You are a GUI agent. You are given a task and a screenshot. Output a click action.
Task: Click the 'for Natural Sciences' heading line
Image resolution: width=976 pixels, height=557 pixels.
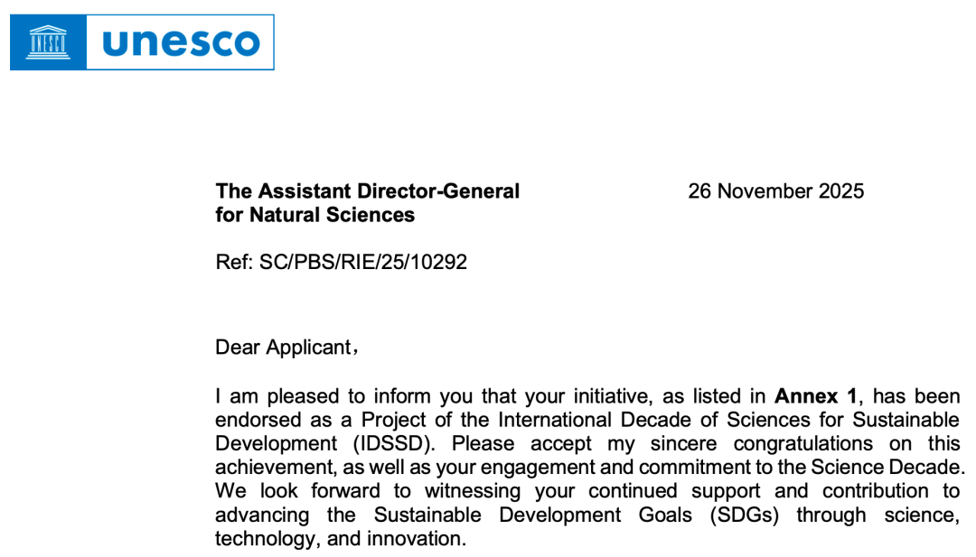coord(315,215)
